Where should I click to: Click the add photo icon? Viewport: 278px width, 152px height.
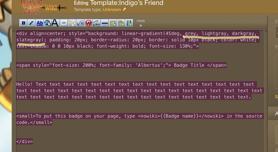point(113,23)
